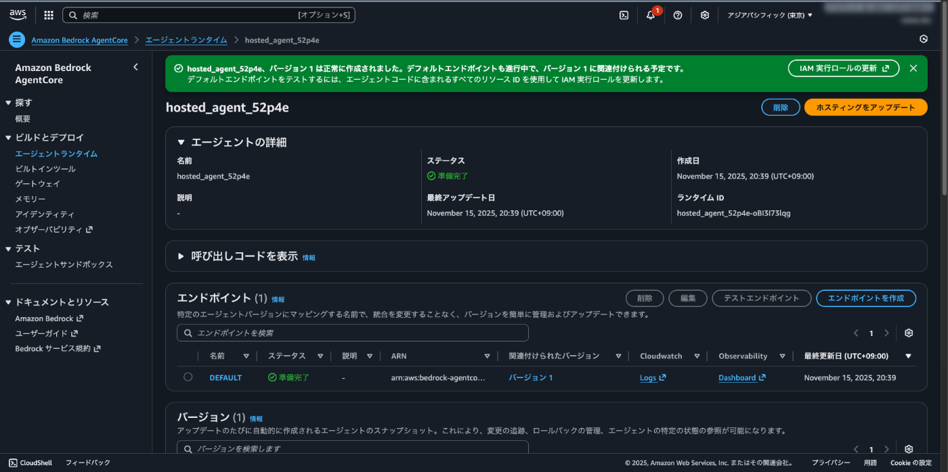Open versions table preferences gear icon

(x=909, y=449)
